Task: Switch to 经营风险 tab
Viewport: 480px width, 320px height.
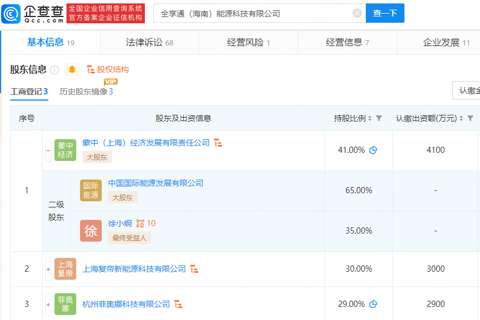Action: [248, 42]
